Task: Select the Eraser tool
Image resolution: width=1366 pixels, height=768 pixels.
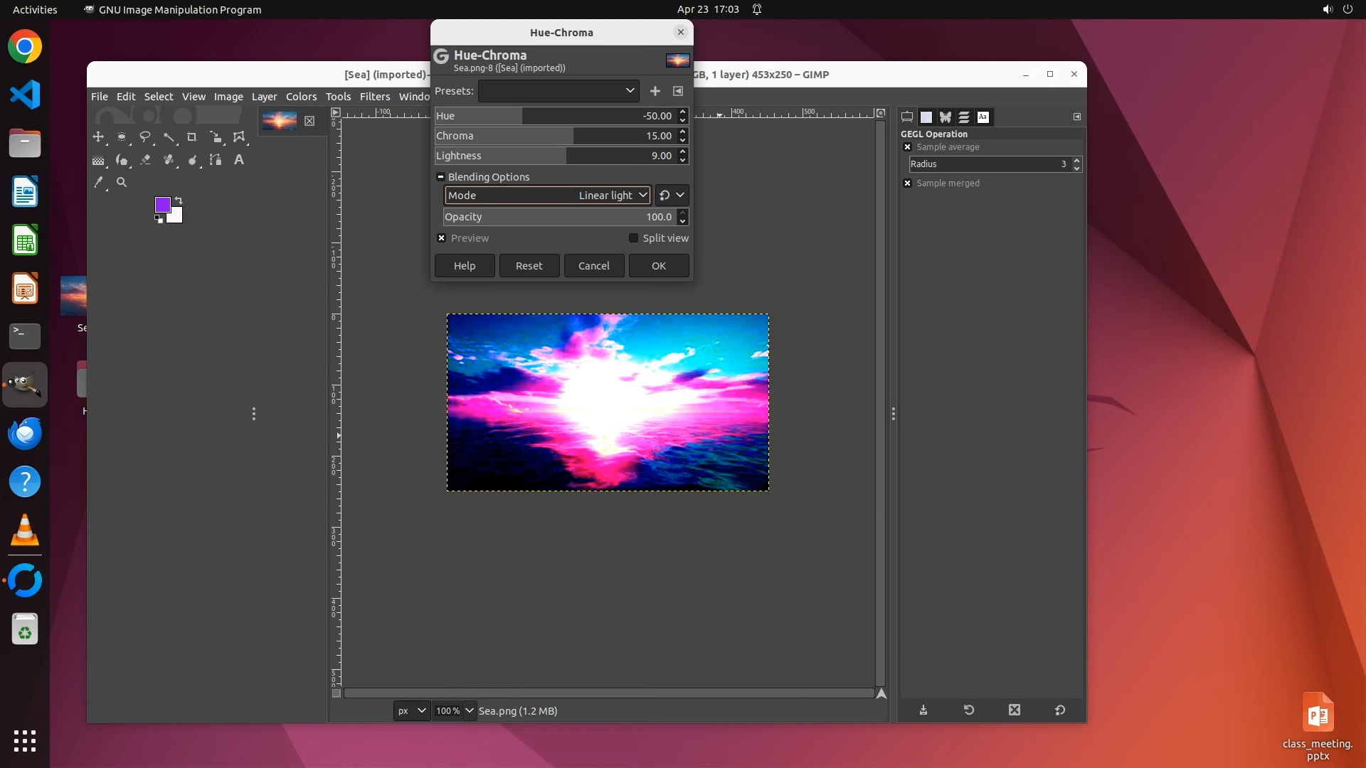Action: pyautogui.click(x=145, y=160)
